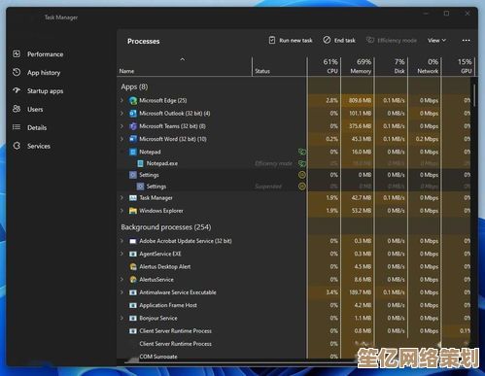Click the End task button
The height and width of the screenshot is (376, 485).
pyautogui.click(x=339, y=41)
